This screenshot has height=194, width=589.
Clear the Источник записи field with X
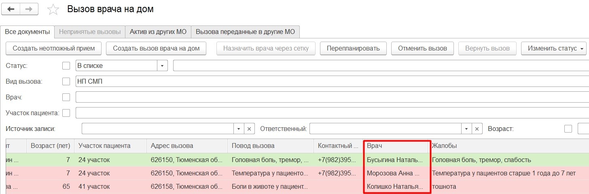[249, 129]
